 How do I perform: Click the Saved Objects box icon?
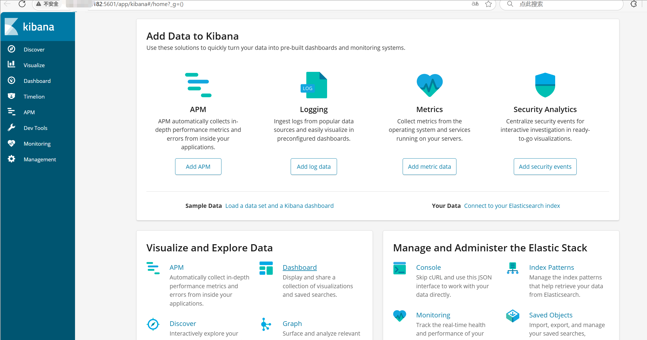[x=513, y=316]
